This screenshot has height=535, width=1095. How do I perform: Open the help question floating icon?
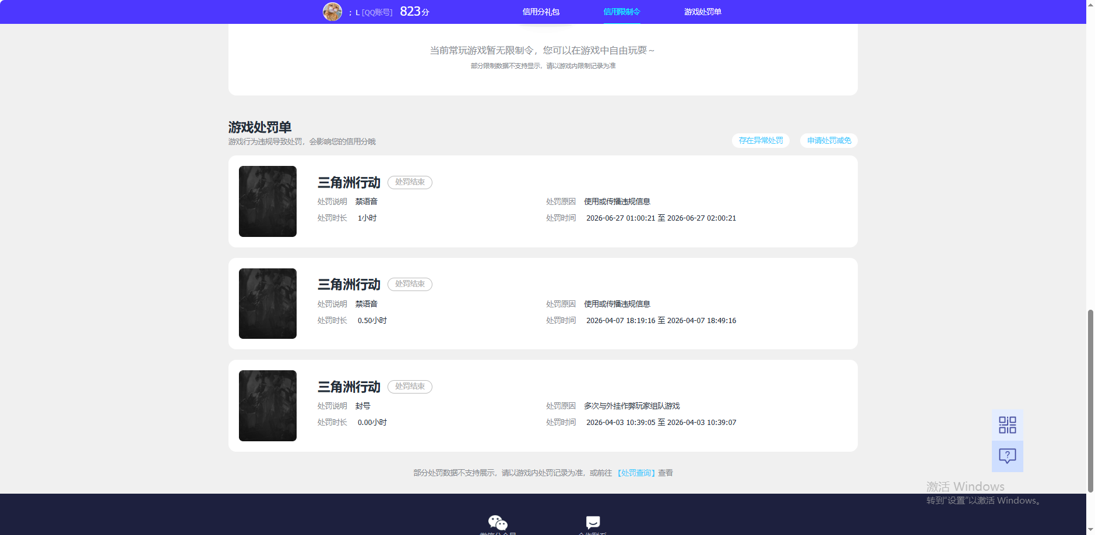click(x=1007, y=456)
